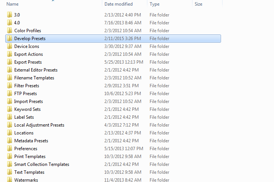Sort by the Size column header
The width and height of the screenshot is (274, 182).
pyautogui.click(x=198, y=4)
